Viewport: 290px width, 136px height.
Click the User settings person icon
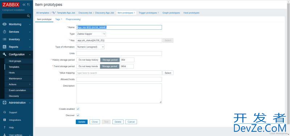tap(5, 135)
